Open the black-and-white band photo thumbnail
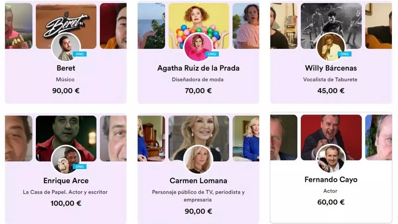The image size is (398, 224). click(331, 26)
